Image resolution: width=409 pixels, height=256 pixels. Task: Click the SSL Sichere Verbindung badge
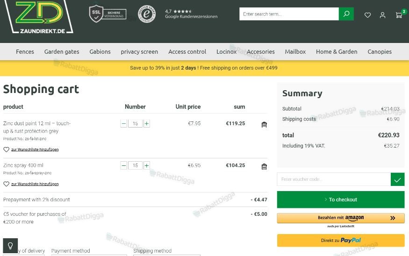click(x=108, y=14)
